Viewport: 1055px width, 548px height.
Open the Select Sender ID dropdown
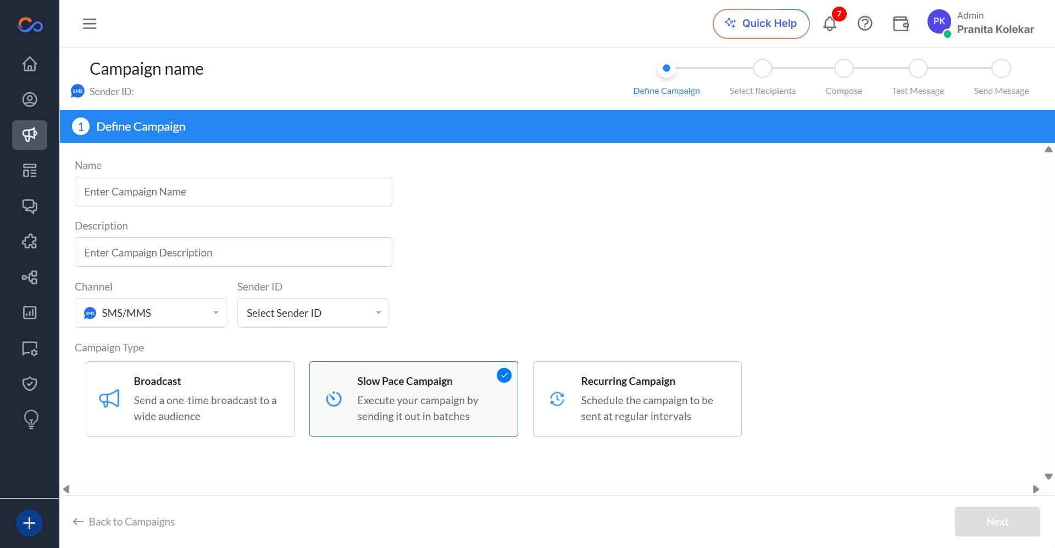(x=313, y=313)
